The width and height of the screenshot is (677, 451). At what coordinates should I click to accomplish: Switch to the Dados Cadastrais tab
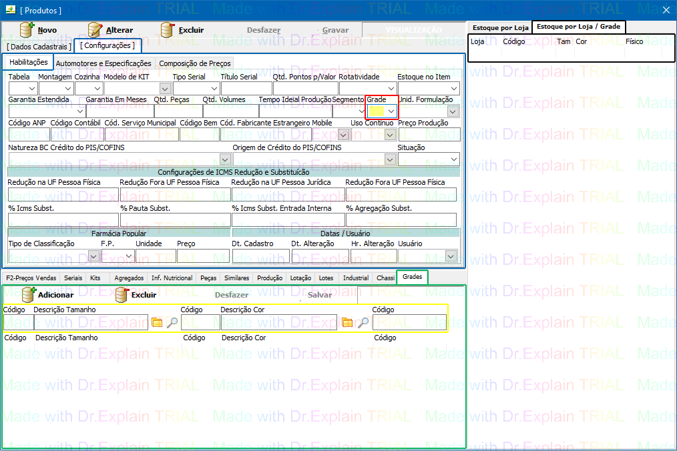tap(39, 47)
